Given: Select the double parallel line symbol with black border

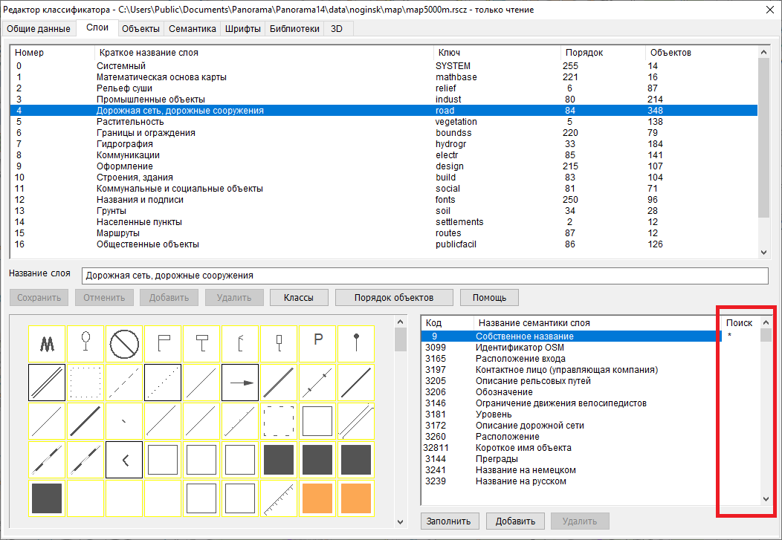Looking at the screenshot, I should 48,382.
